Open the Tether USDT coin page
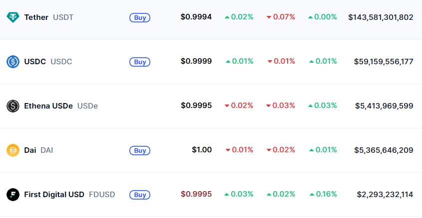The height and width of the screenshot is (218, 422). pos(49,17)
